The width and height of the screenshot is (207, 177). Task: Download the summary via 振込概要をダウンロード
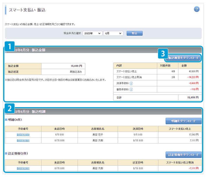coord(183,58)
